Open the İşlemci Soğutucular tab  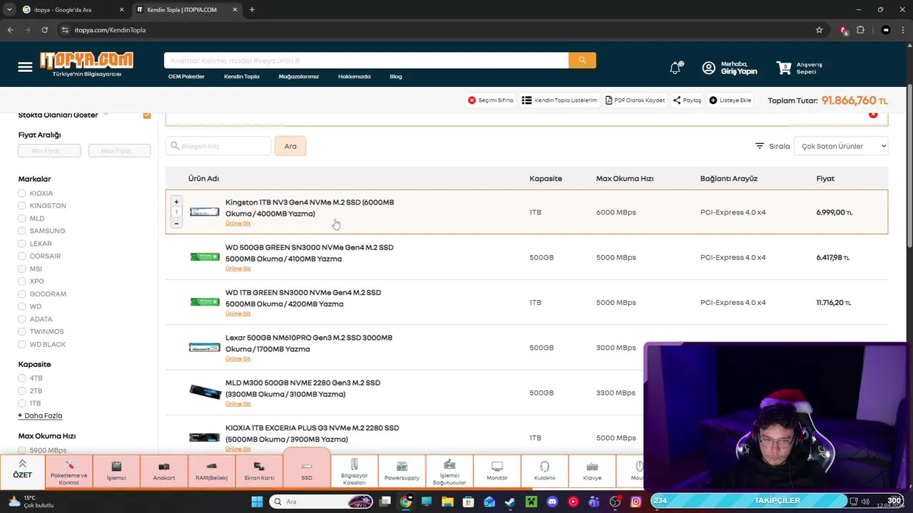[x=449, y=472]
